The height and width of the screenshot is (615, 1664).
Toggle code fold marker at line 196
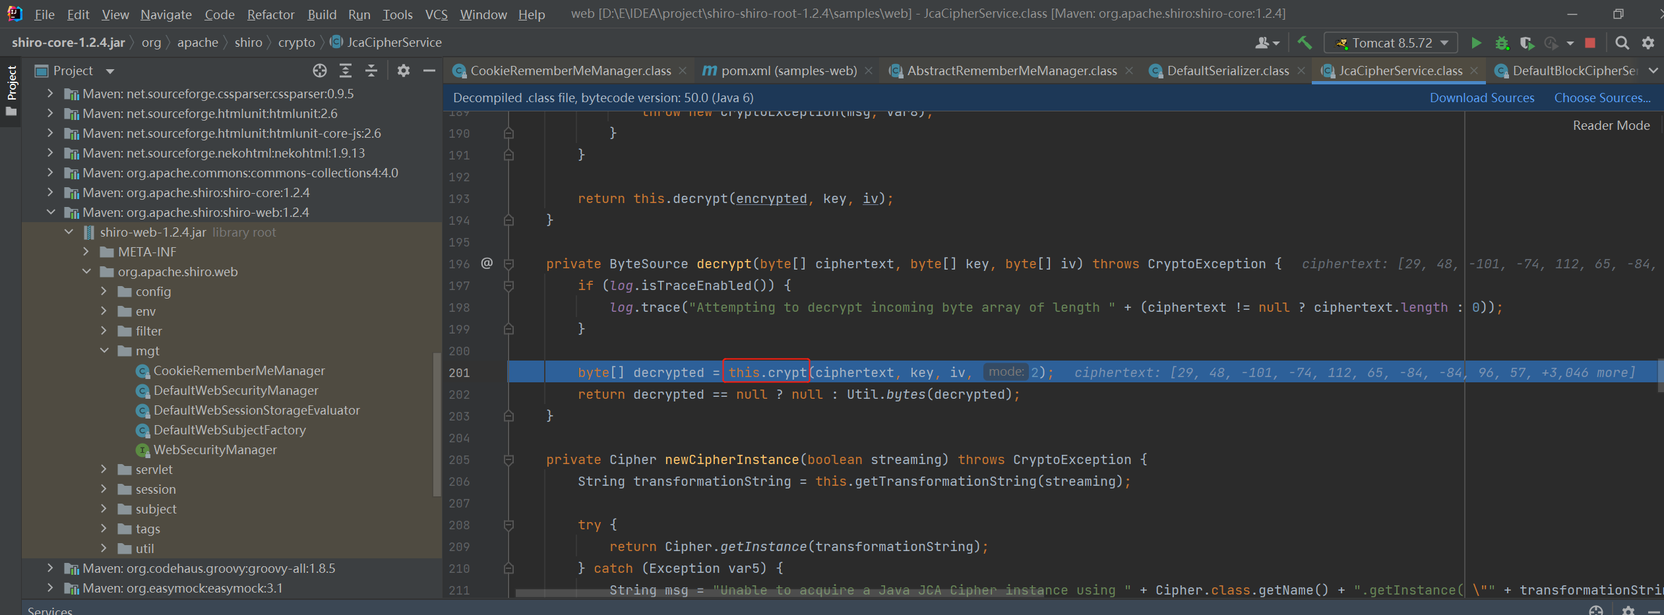click(x=508, y=264)
